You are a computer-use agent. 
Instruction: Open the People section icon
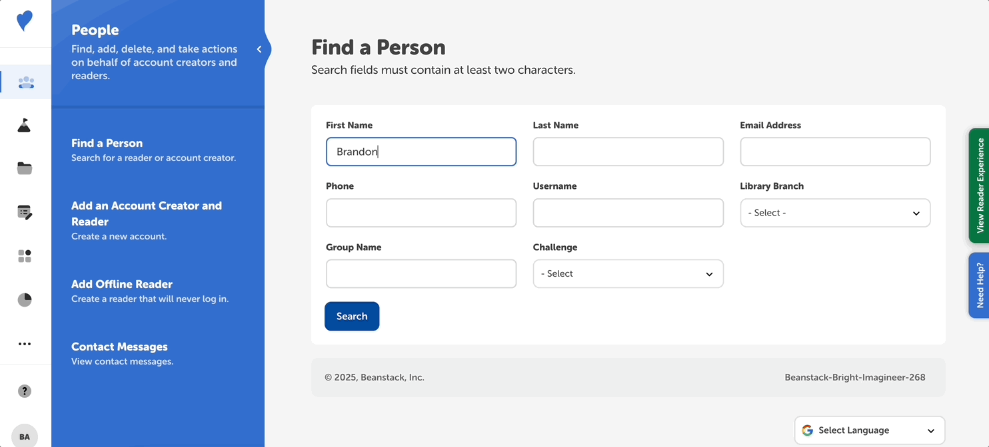click(x=26, y=82)
